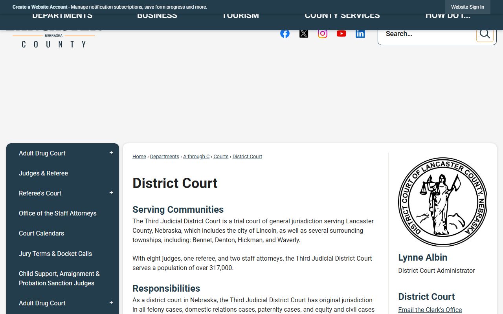Click the "Serving Communities" heading

[x=178, y=210]
